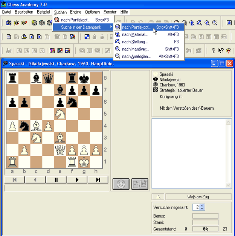The height and width of the screenshot is (236, 235).
Task: Click the scroll-up arrow in the comment panel
Action: click(x=228, y=122)
